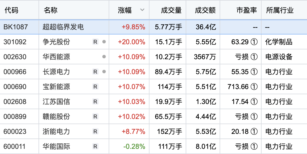Screen dimensions: 307x154
Task: Click the ① icon beside 20.18 P/E
Action: (x=254, y=132)
